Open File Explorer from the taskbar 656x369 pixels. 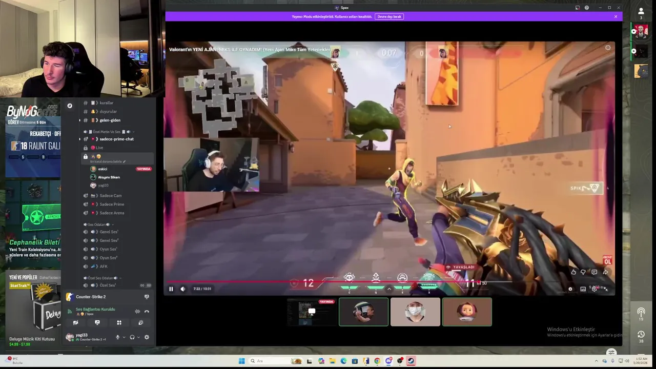pos(332,361)
